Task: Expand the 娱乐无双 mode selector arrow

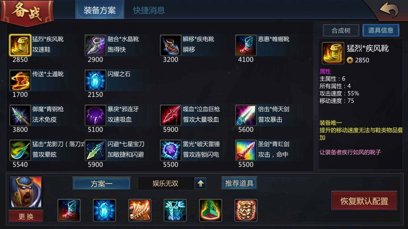Action: [x=200, y=183]
